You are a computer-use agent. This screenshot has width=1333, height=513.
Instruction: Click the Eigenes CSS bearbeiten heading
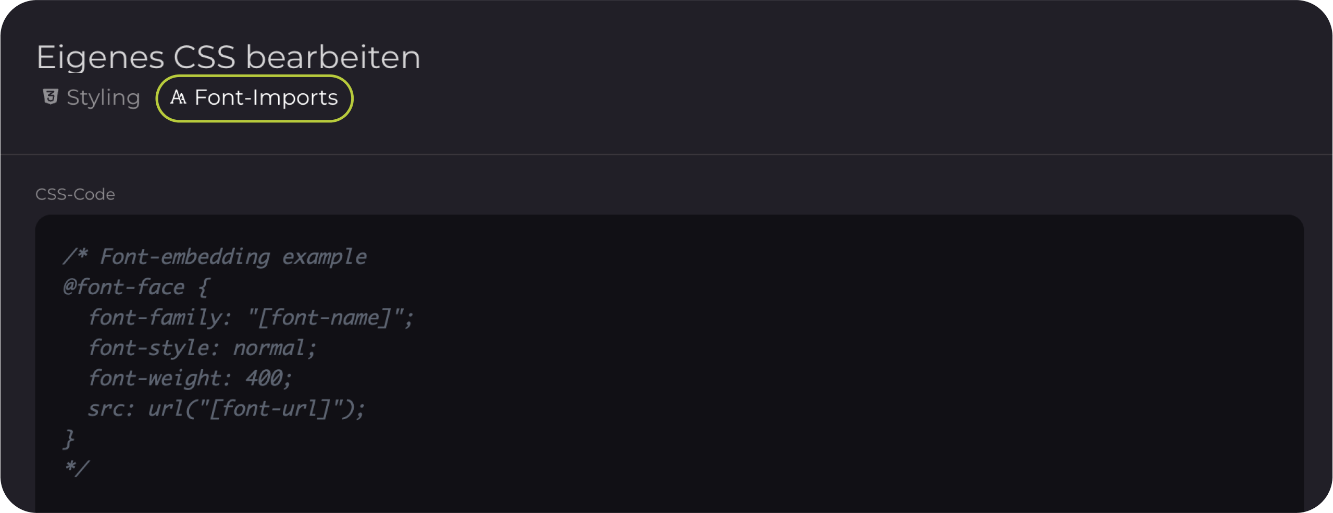[x=228, y=57]
